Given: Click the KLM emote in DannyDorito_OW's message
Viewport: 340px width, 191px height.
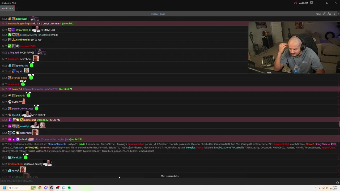Looking at the screenshot, I should (36, 107).
